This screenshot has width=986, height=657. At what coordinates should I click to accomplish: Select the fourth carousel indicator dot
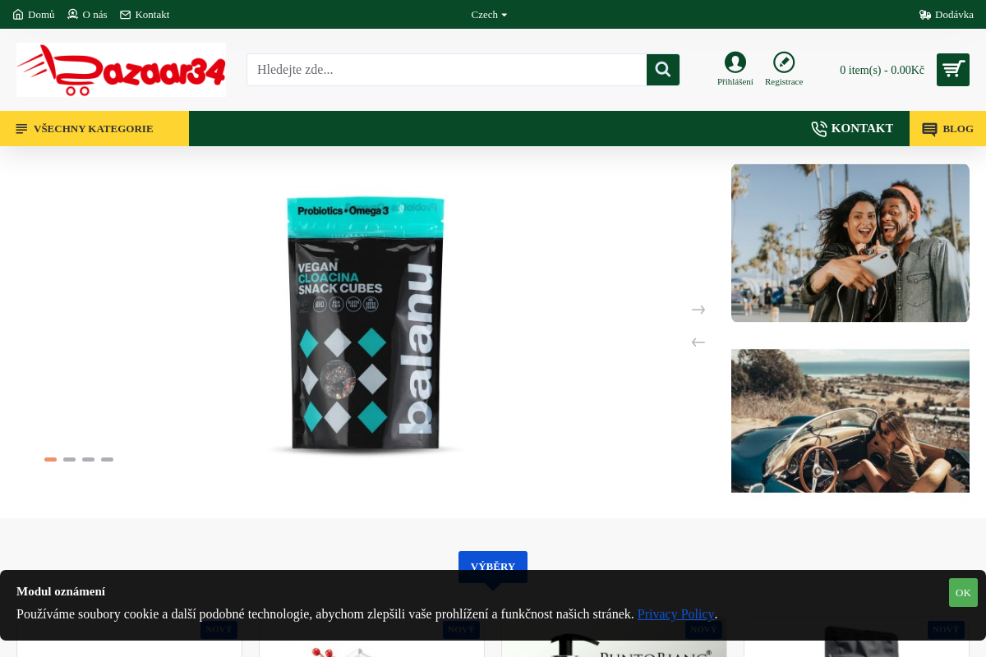107,459
